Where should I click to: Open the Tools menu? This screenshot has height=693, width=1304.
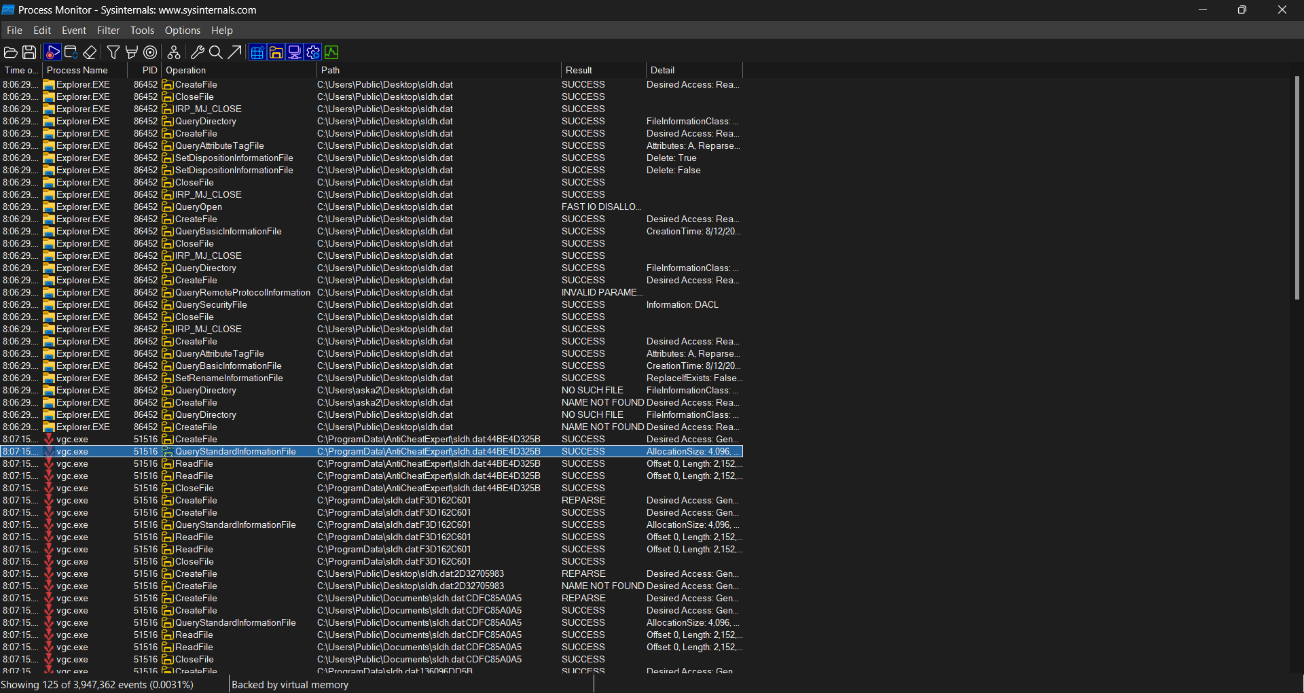pos(143,31)
